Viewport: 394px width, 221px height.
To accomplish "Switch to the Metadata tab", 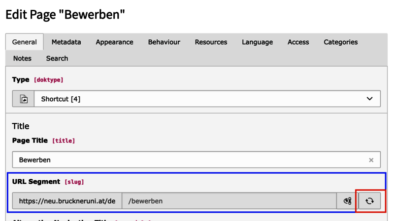I will click(66, 42).
